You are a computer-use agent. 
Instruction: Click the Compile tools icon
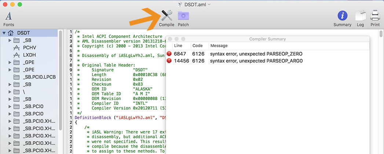coord(167,16)
